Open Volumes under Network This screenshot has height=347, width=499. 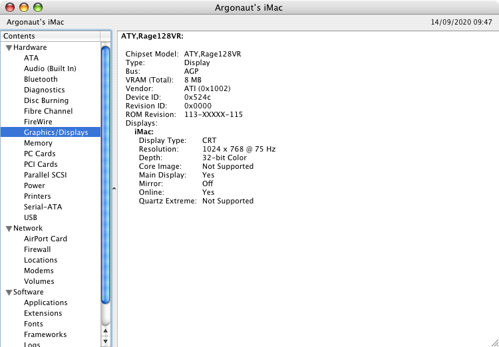tap(39, 281)
